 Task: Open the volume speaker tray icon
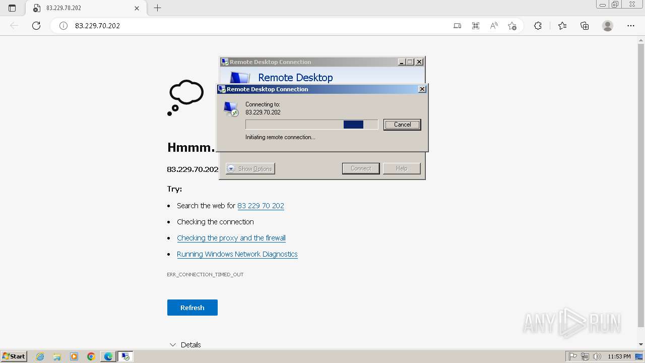[x=597, y=356]
